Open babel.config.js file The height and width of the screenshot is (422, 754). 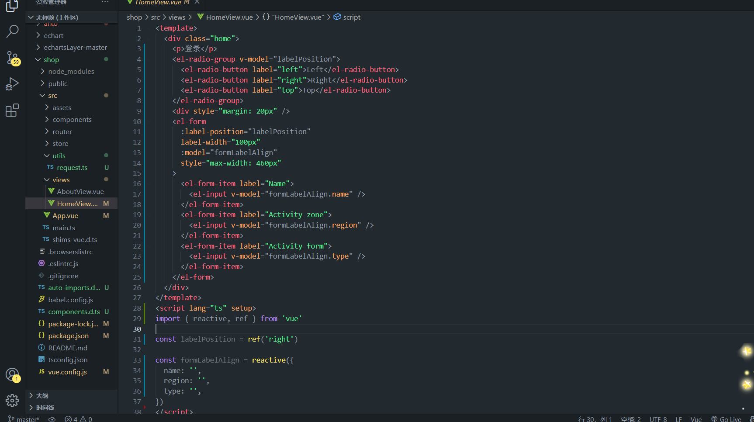click(x=72, y=300)
